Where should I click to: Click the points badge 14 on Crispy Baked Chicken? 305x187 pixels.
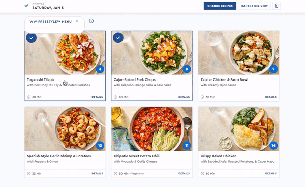tap(273, 145)
